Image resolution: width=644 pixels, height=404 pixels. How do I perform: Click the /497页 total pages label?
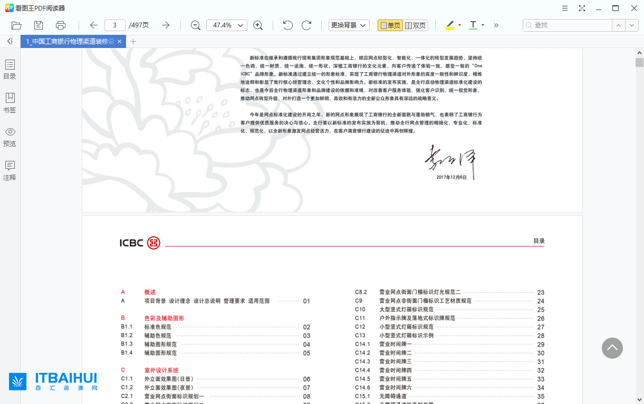point(139,25)
